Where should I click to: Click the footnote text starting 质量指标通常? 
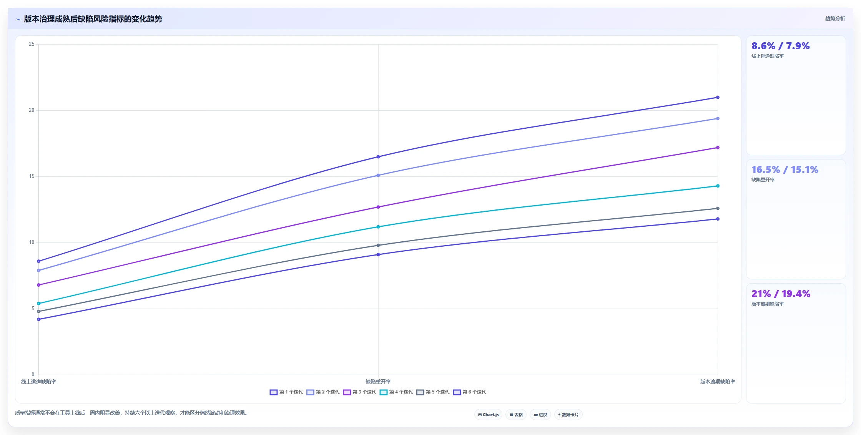point(132,413)
